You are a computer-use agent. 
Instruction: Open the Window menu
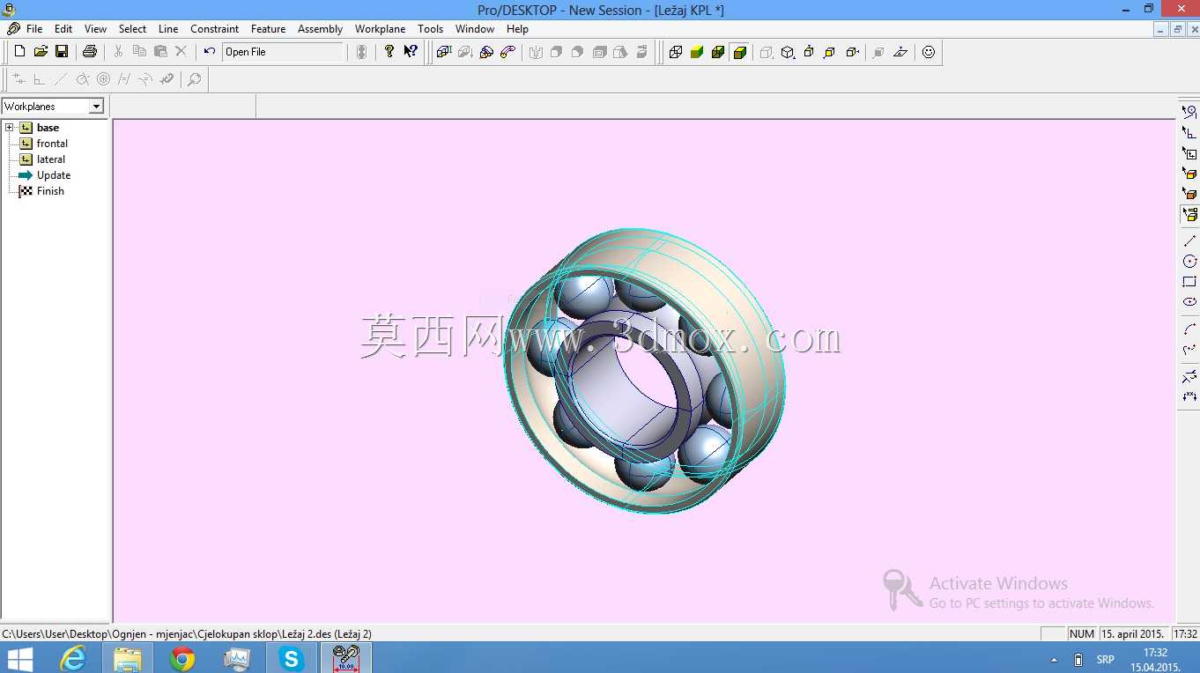[475, 29]
